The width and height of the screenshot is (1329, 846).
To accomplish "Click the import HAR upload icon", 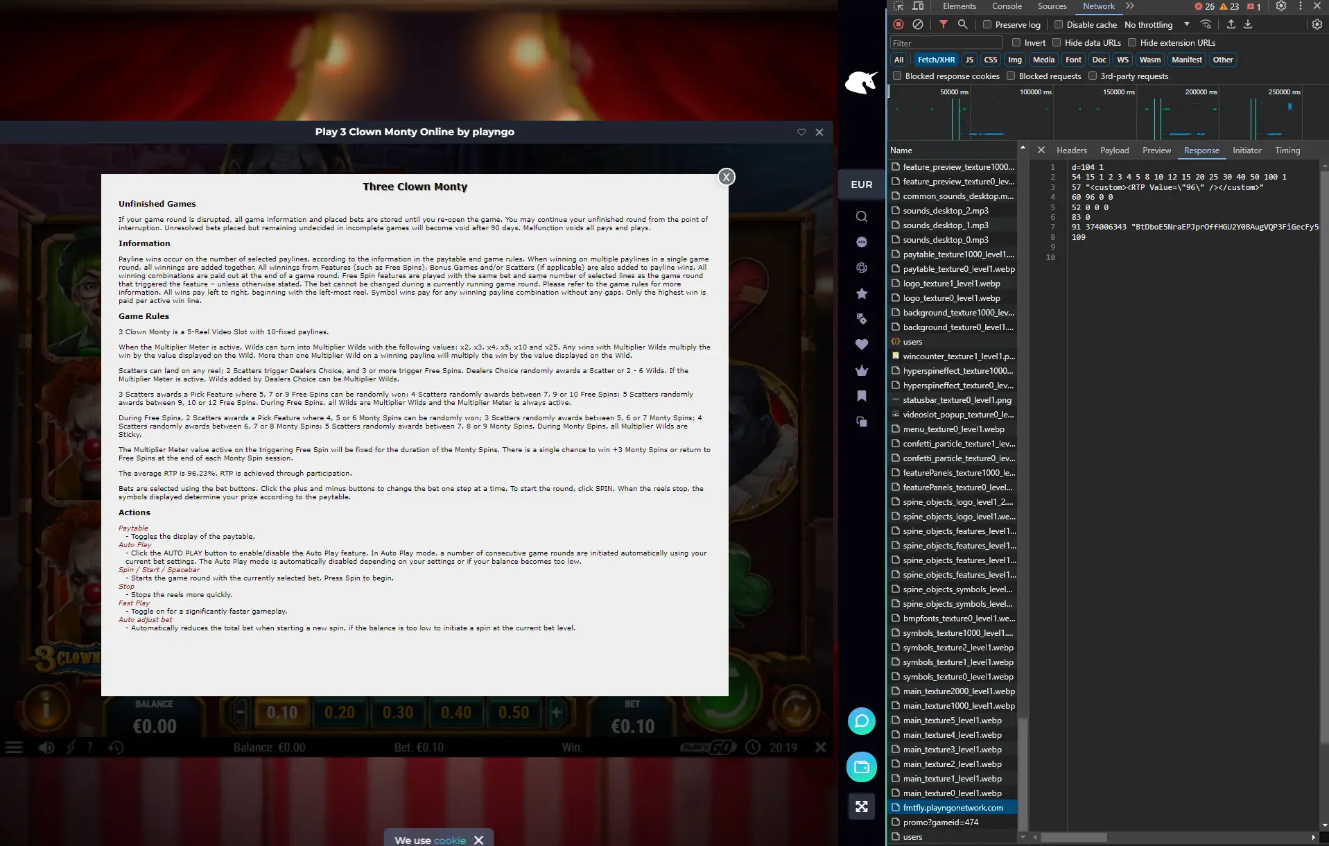I will pos(1231,24).
